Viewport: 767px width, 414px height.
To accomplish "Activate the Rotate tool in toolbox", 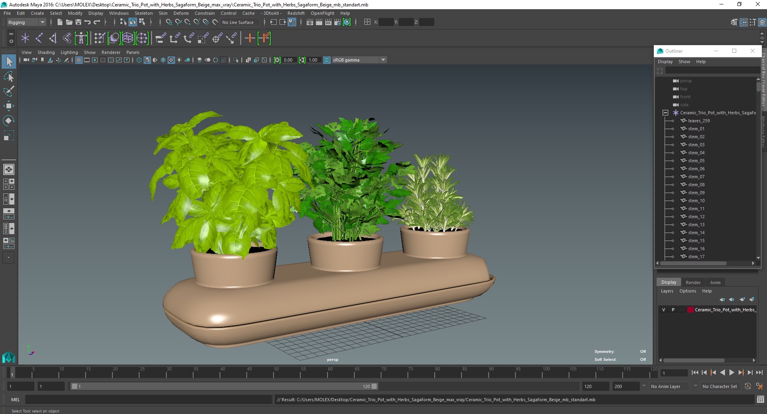I will [x=9, y=120].
